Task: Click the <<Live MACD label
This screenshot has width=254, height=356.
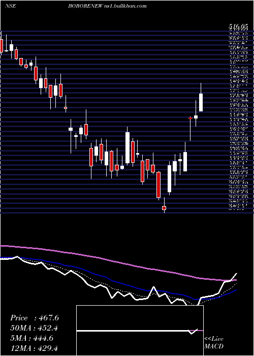Action: coord(214,342)
